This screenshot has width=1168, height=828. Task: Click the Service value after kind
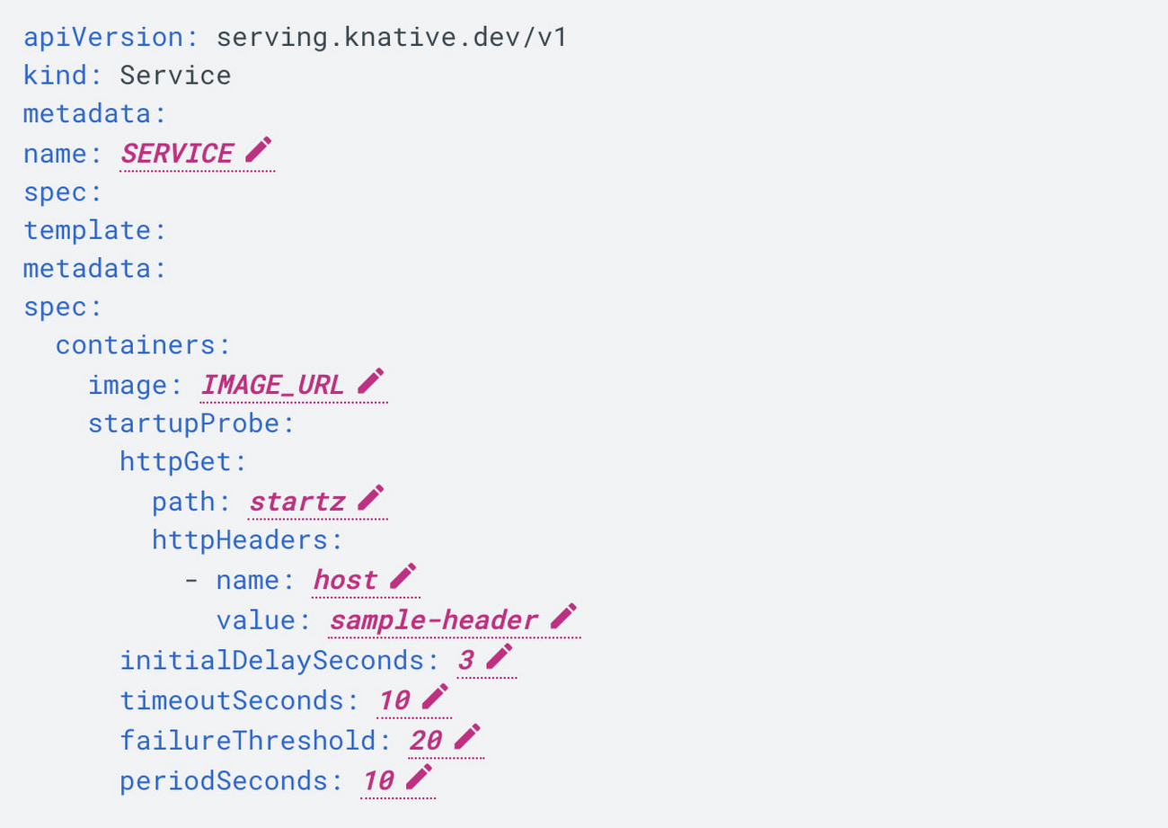point(175,75)
